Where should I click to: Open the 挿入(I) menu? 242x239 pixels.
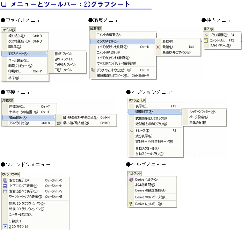(x=208, y=29)
